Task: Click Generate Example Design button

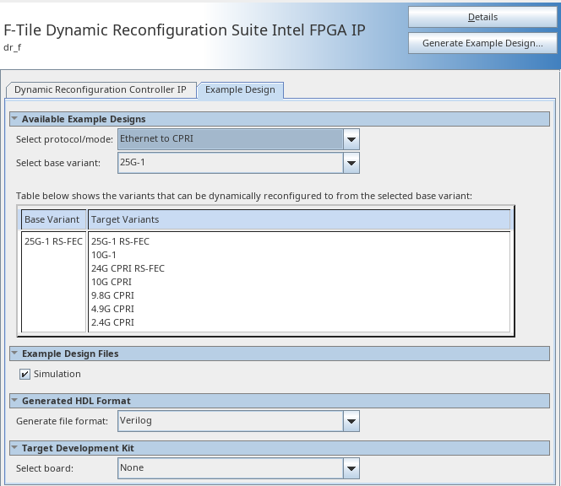Action: coord(482,43)
